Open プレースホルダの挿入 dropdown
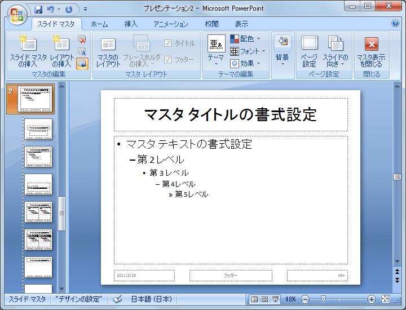 (142, 51)
